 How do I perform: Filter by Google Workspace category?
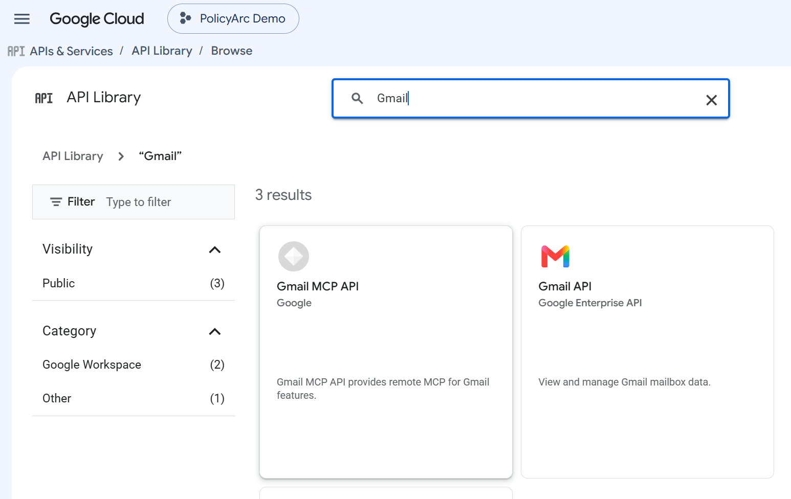134,365
